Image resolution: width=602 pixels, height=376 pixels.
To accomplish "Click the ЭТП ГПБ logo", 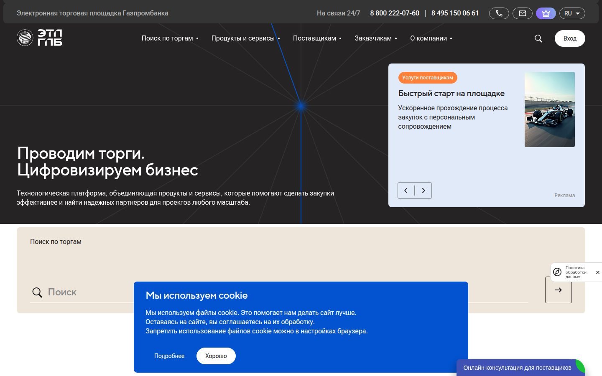I will 40,38.
